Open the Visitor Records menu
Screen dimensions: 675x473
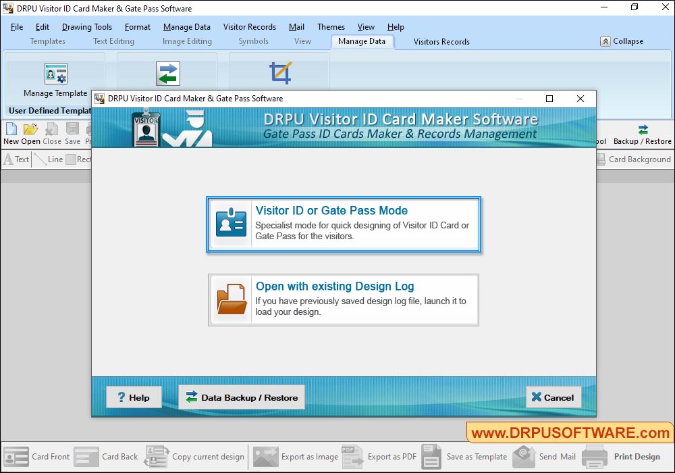pyautogui.click(x=250, y=27)
